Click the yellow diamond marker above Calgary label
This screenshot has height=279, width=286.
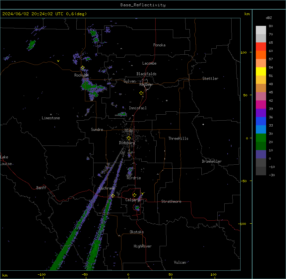pyautogui.click(x=134, y=195)
